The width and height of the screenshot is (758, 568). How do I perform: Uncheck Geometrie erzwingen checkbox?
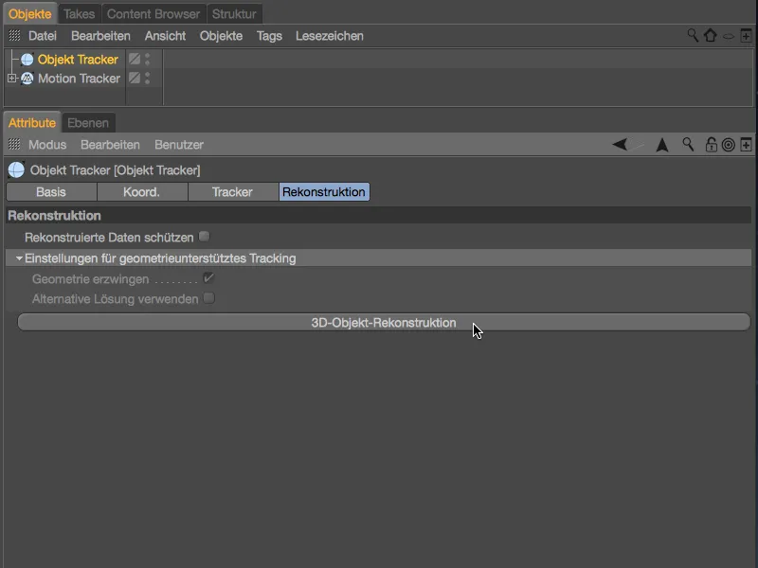click(208, 278)
